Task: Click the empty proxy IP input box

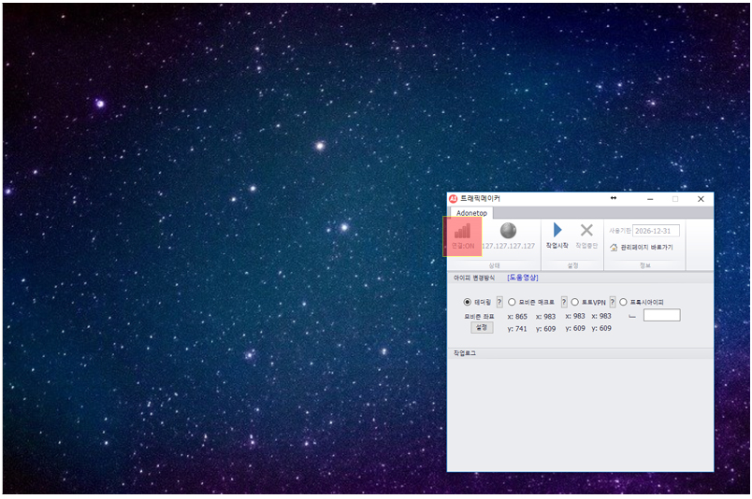Action: pos(661,315)
